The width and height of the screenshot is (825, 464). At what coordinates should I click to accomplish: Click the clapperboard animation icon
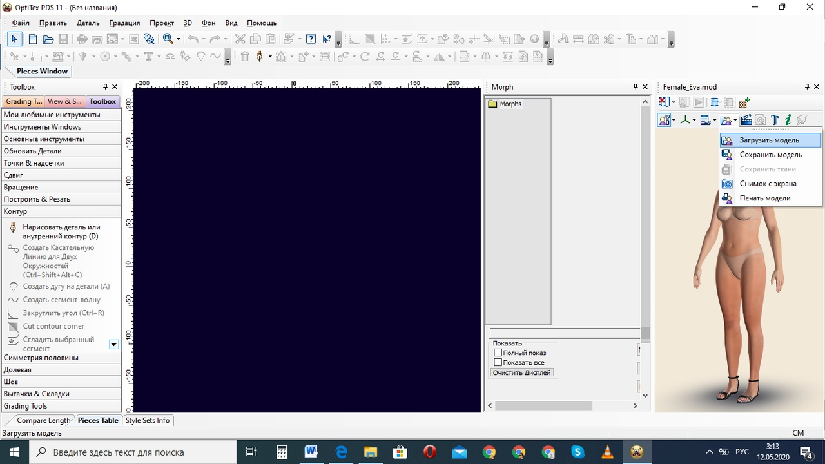[x=746, y=120]
